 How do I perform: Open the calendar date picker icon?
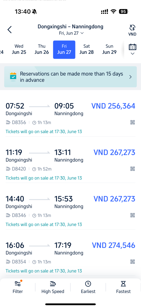[x=132, y=47]
